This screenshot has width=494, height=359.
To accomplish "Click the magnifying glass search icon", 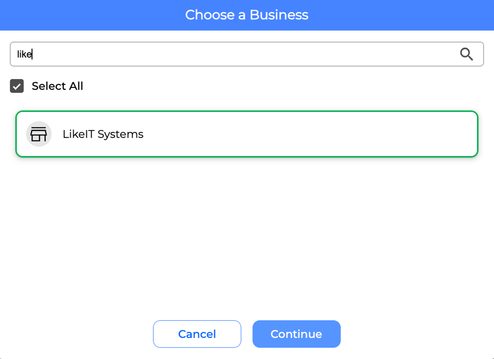I will pyautogui.click(x=466, y=54).
